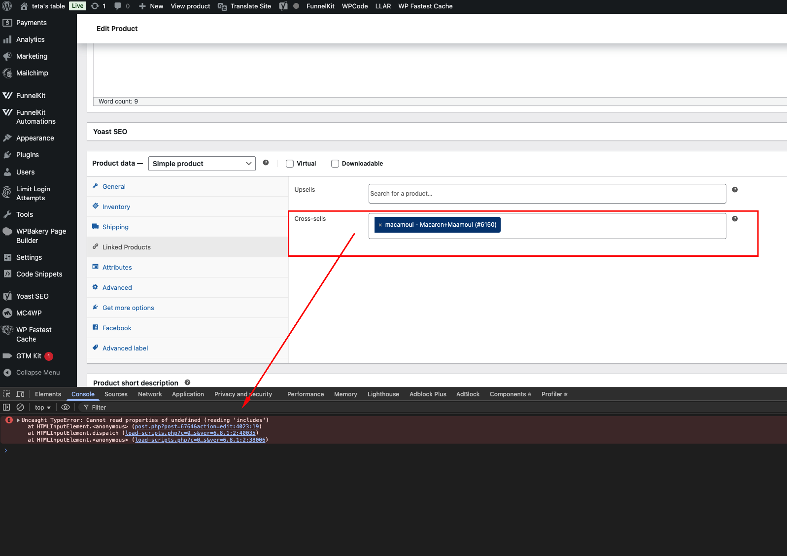Open the comments bubble icon
The width and height of the screenshot is (787, 556).
click(118, 6)
